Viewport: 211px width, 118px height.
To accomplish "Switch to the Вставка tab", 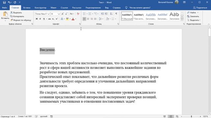I will [27, 8].
